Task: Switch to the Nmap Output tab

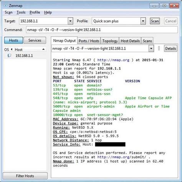Action: click(64, 41)
